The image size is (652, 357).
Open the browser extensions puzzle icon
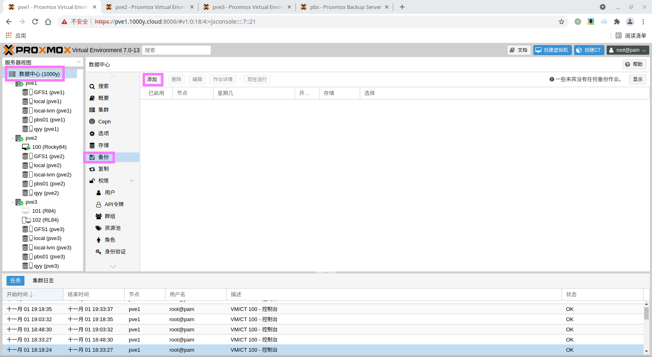(x=617, y=22)
